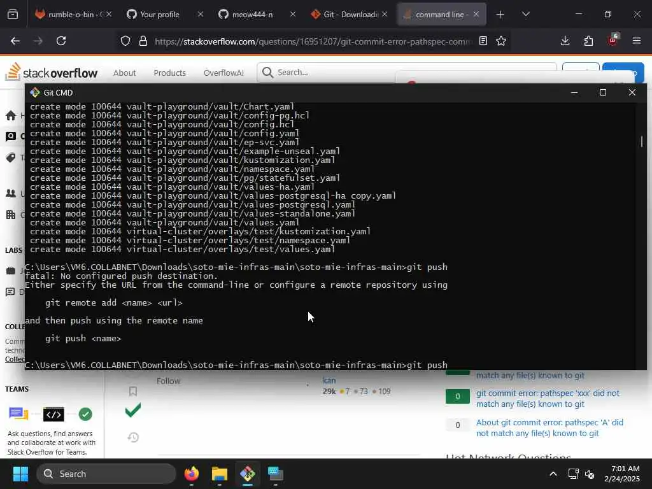
Task: Go back using the browser back arrow
Action: [15, 41]
